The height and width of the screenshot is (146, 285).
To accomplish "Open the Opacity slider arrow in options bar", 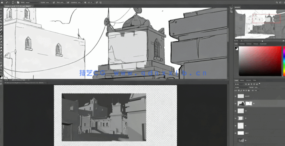I will (x=51, y=2).
